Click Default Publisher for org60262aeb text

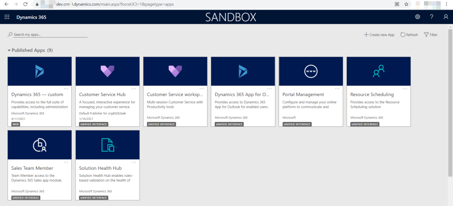pos(103,113)
